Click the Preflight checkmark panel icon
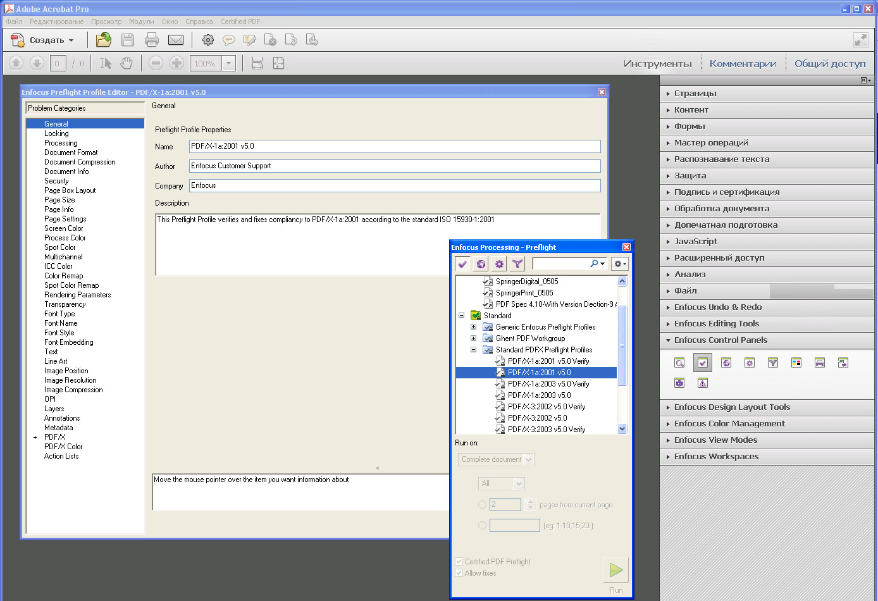The width and height of the screenshot is (878, 601). [x=703, y=362]
